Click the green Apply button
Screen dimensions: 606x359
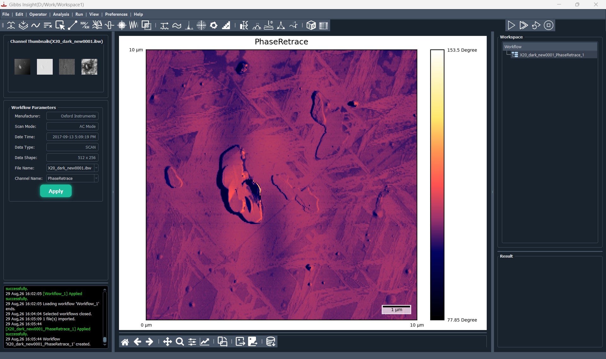(56, 191)
